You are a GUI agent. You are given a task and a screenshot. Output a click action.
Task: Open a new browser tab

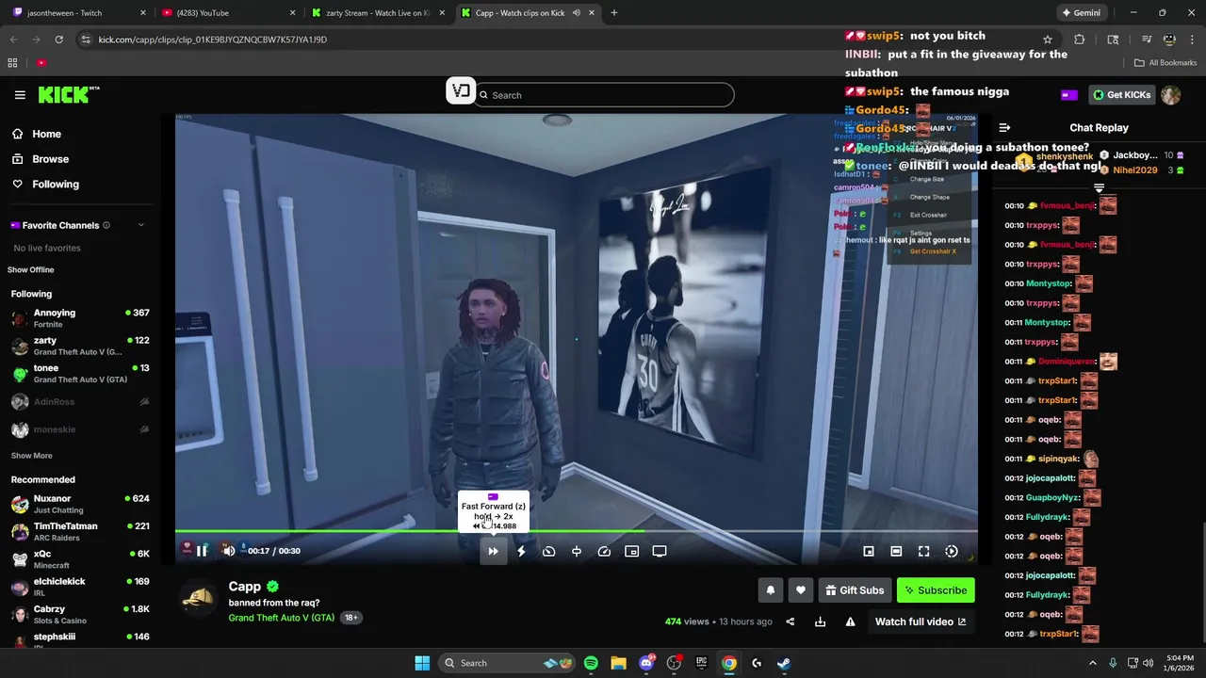[x=614, y=13]
